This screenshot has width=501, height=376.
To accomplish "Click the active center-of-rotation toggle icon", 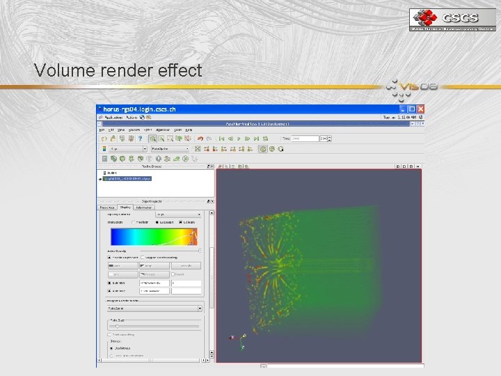I will coord(262,149).
